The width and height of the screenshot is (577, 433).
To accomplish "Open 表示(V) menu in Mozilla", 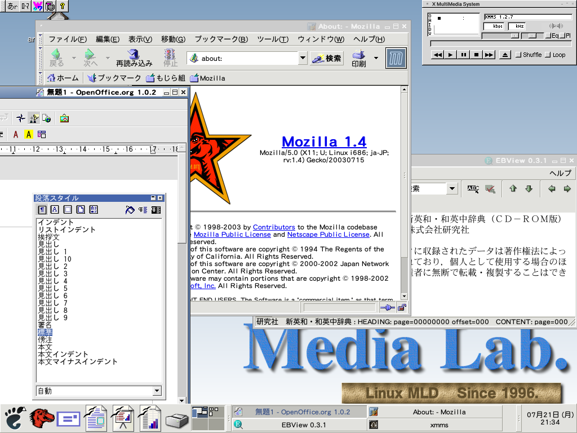I will 140,39.
